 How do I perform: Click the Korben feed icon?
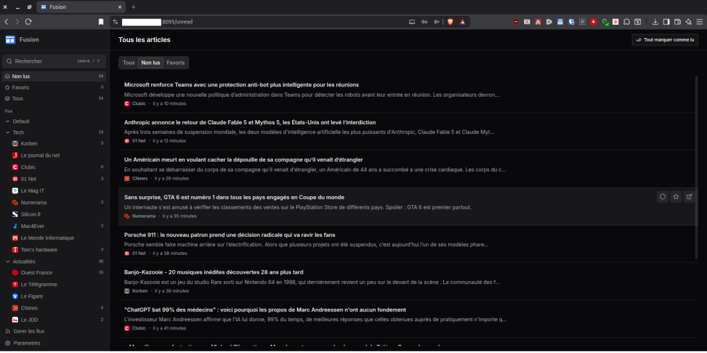coord(15,144)
